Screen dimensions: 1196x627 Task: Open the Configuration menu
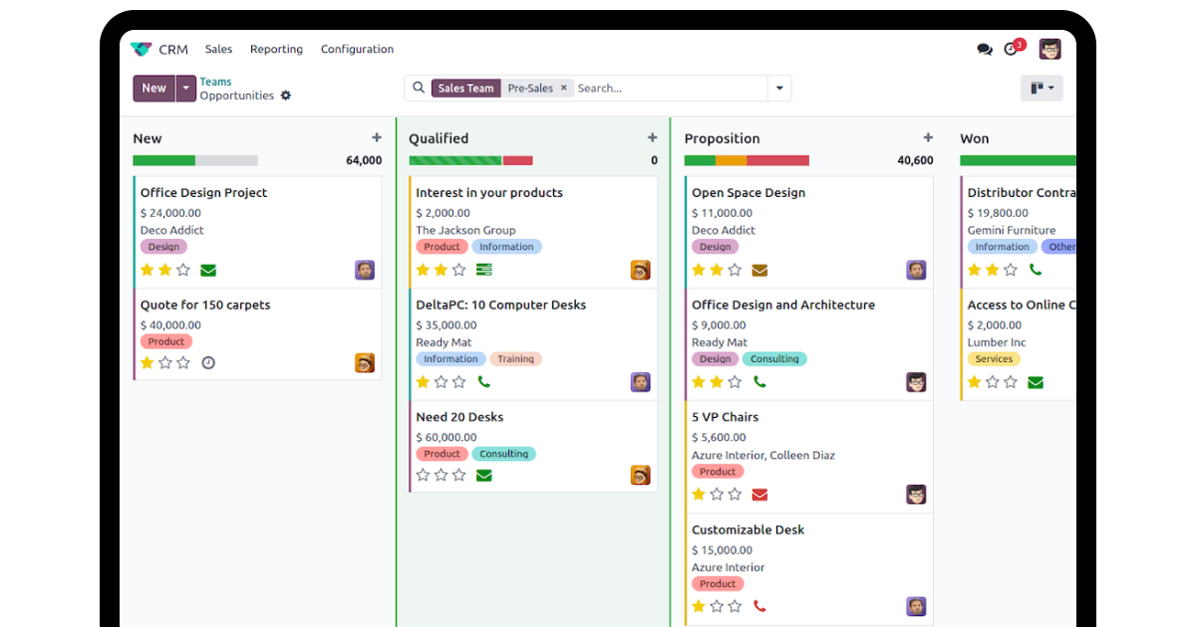[357, 49]
